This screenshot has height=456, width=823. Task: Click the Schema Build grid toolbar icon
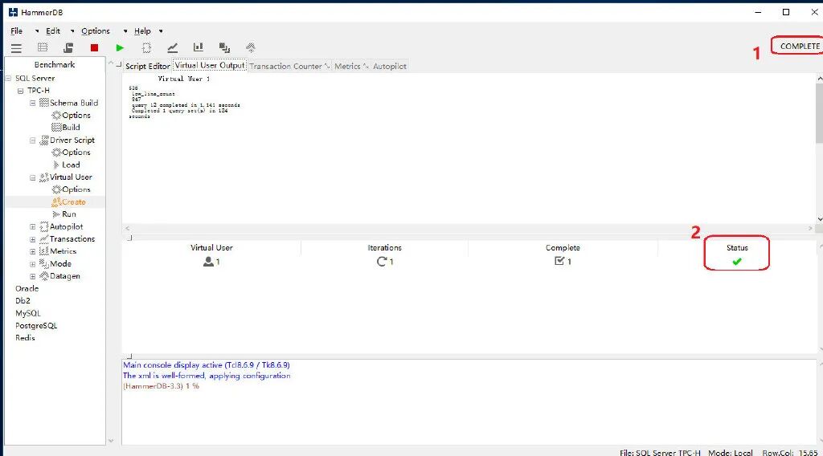[43, 47]
